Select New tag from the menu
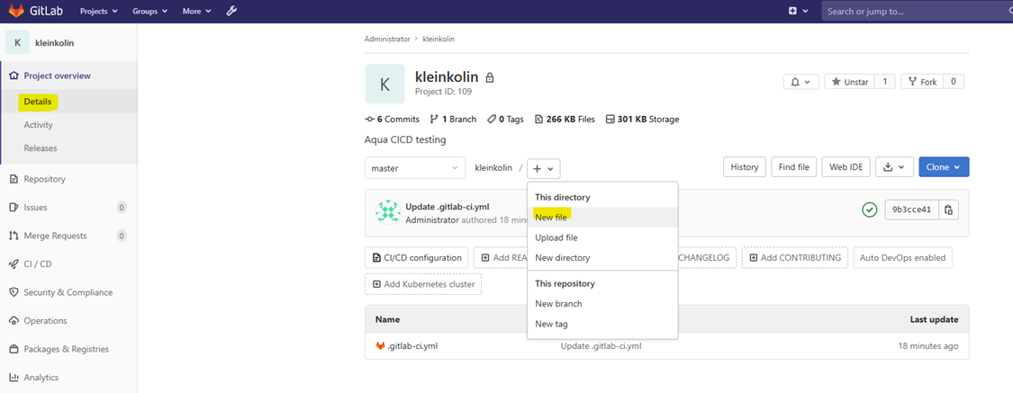 [x=602, y=324]
